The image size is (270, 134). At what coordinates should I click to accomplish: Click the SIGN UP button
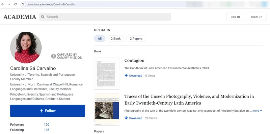coord(256,17)
